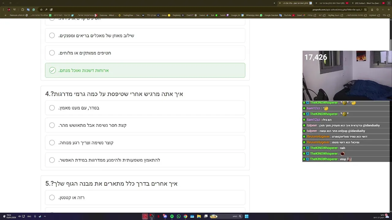Screen dimensions: 392x220
Task: Open the ChatGPT bookmark
Action: coord(191,15)
